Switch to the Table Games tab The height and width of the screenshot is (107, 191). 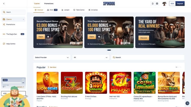[x=79, y=10]
